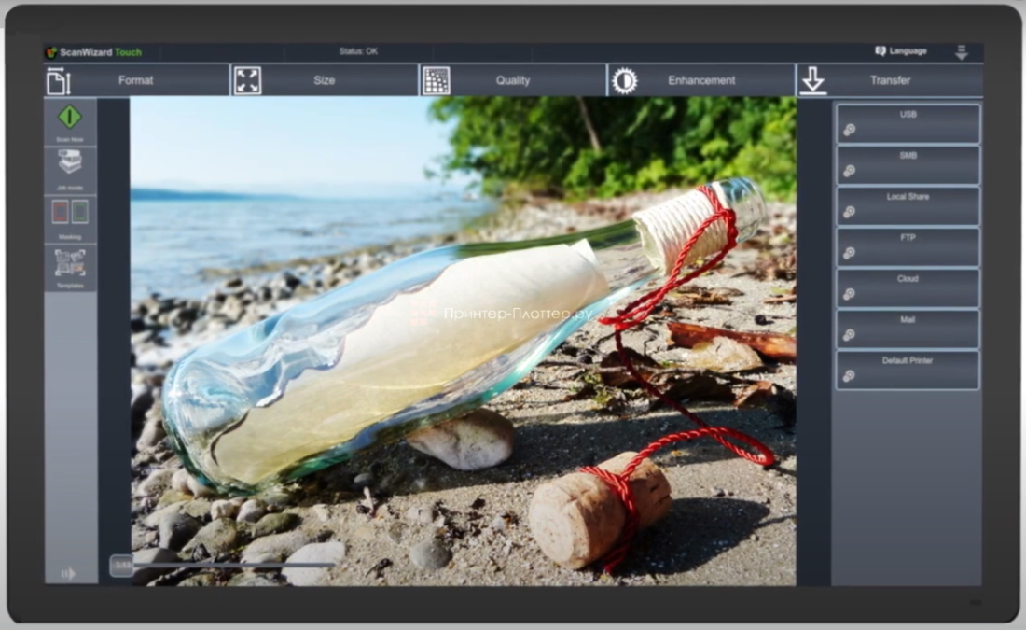This screenshot has width=1026, height=630.
Task: Click the Transfer download arrow icon
Action: 813,81
